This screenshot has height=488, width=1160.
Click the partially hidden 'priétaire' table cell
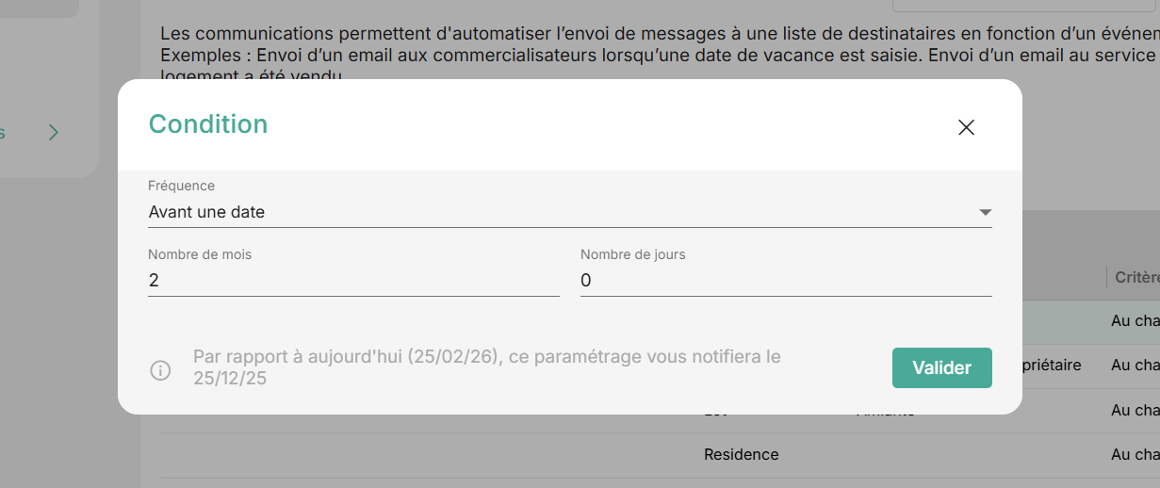1053,364
